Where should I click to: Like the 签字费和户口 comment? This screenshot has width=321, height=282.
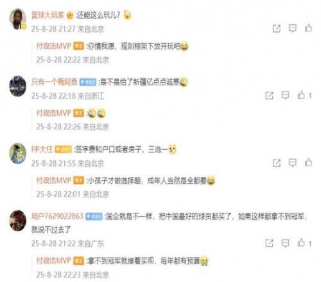tap(308, 162)
